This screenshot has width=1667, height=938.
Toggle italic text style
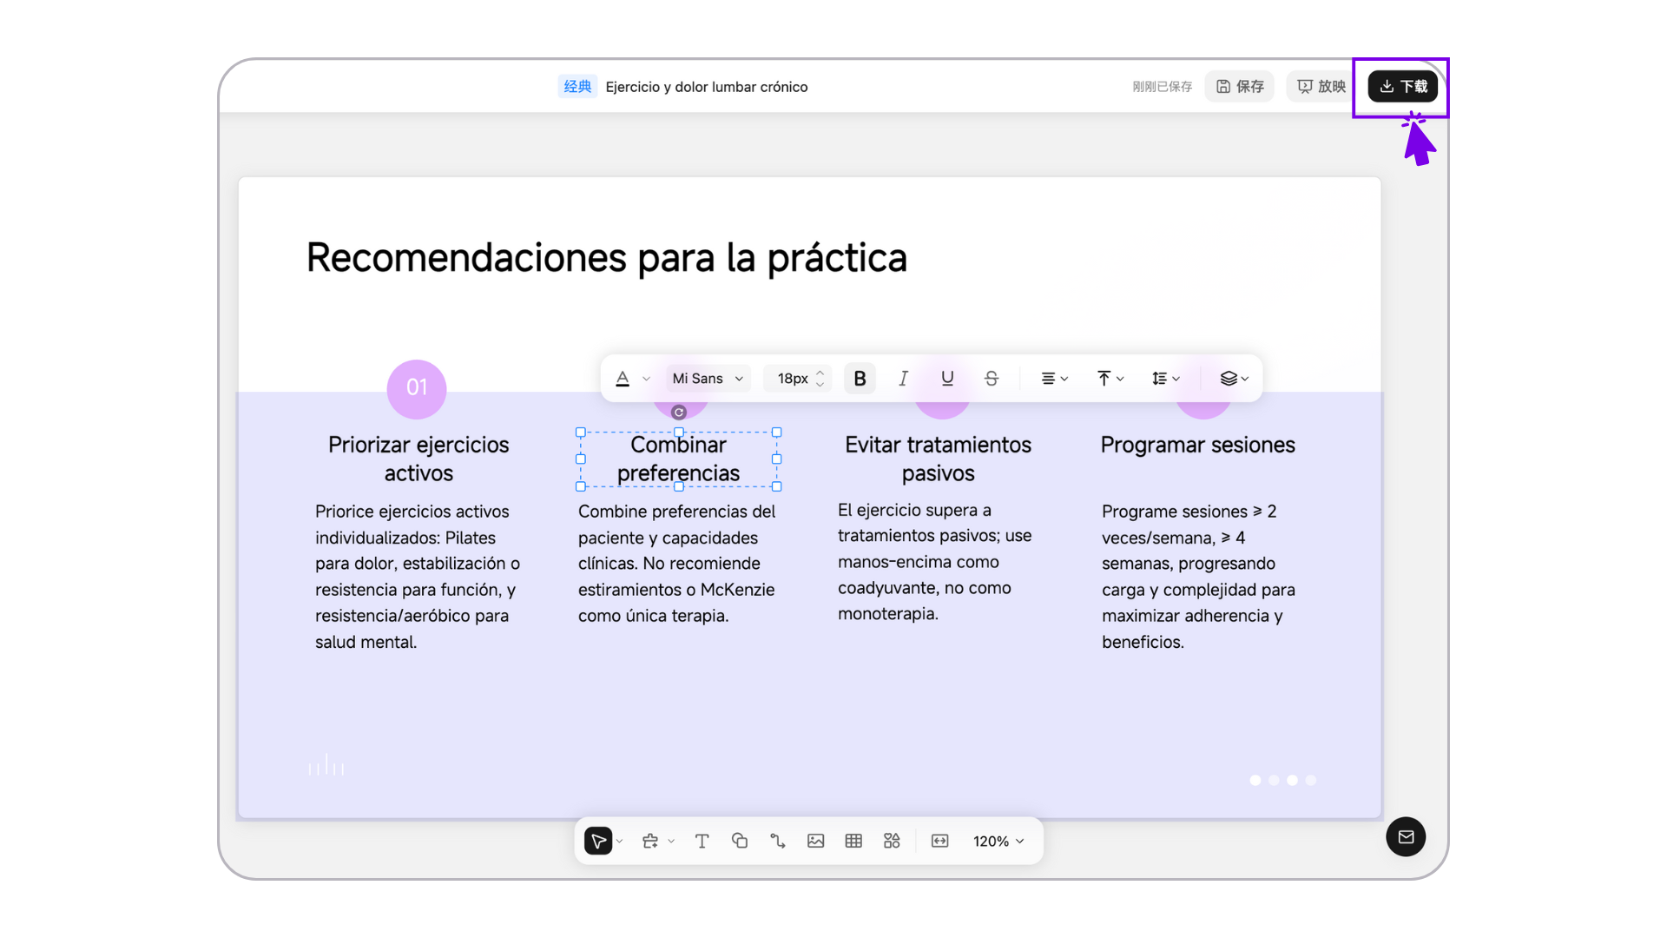[903, 379]
